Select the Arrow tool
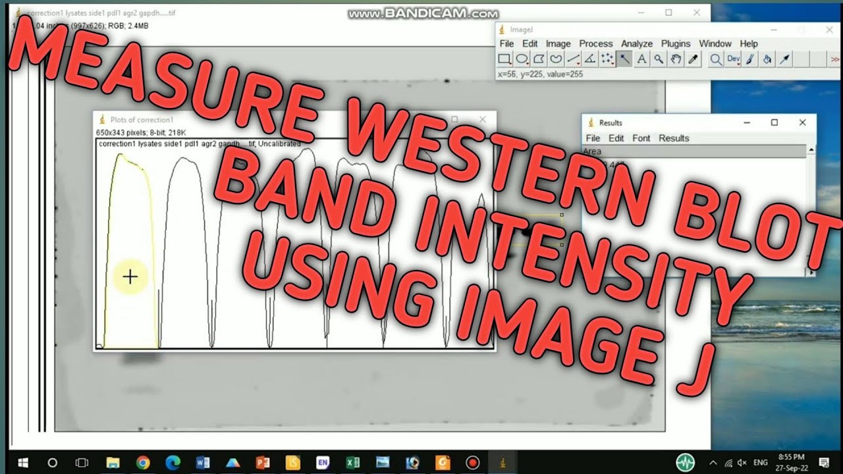This screenshot has height=474, width=843. point(784,59)
